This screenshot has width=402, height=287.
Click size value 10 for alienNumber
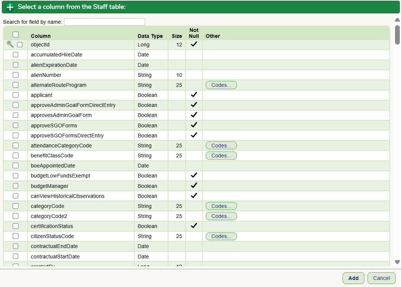click(x=179, y=75)
